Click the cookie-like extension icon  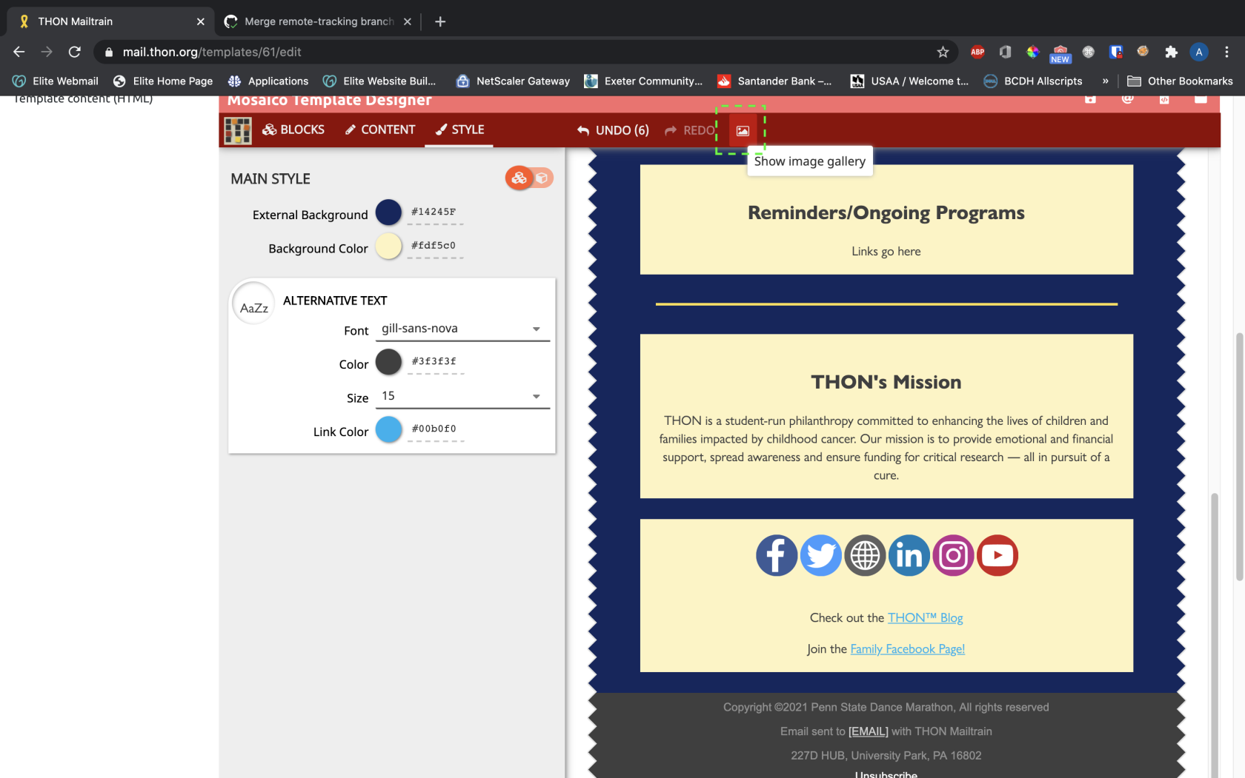click(1143, 52)
